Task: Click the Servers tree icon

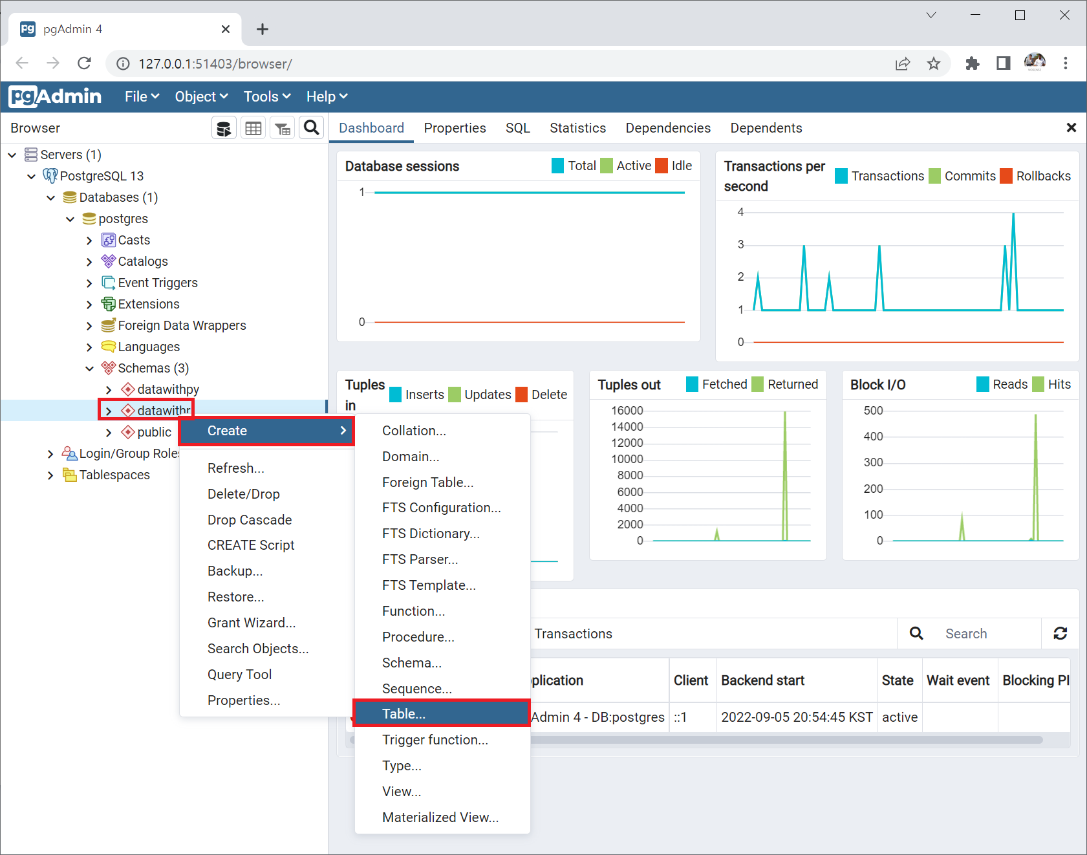Action: [30, 155]
